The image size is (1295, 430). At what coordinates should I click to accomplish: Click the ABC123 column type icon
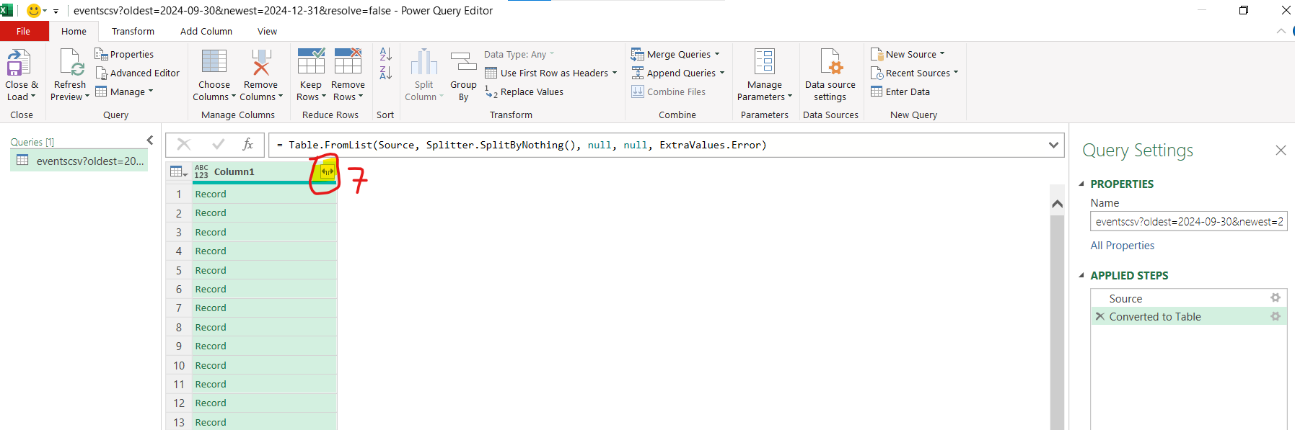pyautogui.click(x=201, y=171)
